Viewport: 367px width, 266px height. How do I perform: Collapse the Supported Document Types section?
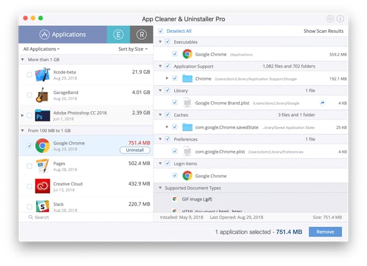click(x=161, y=188)
